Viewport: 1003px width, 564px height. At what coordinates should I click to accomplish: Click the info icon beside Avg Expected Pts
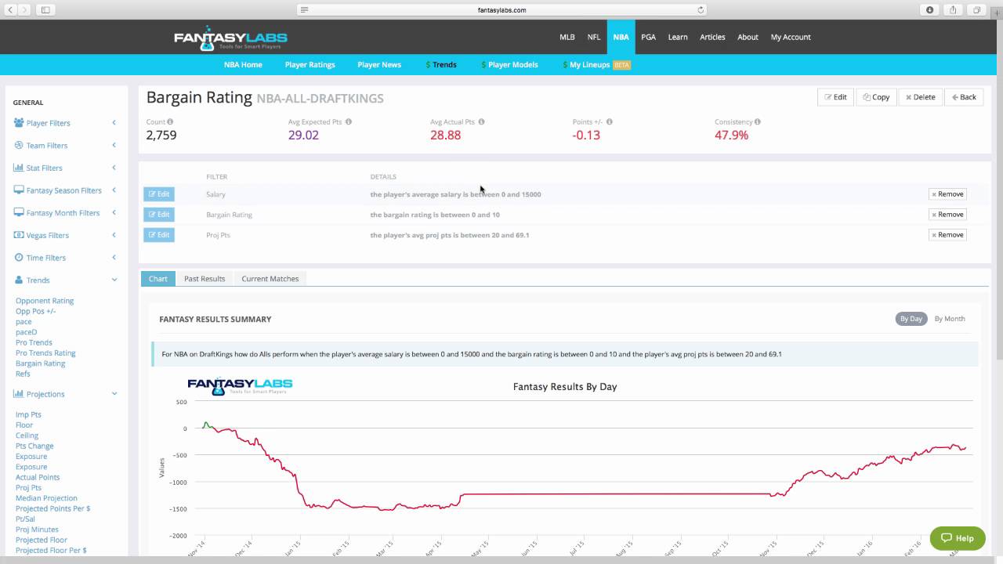[x=348, y=122]
